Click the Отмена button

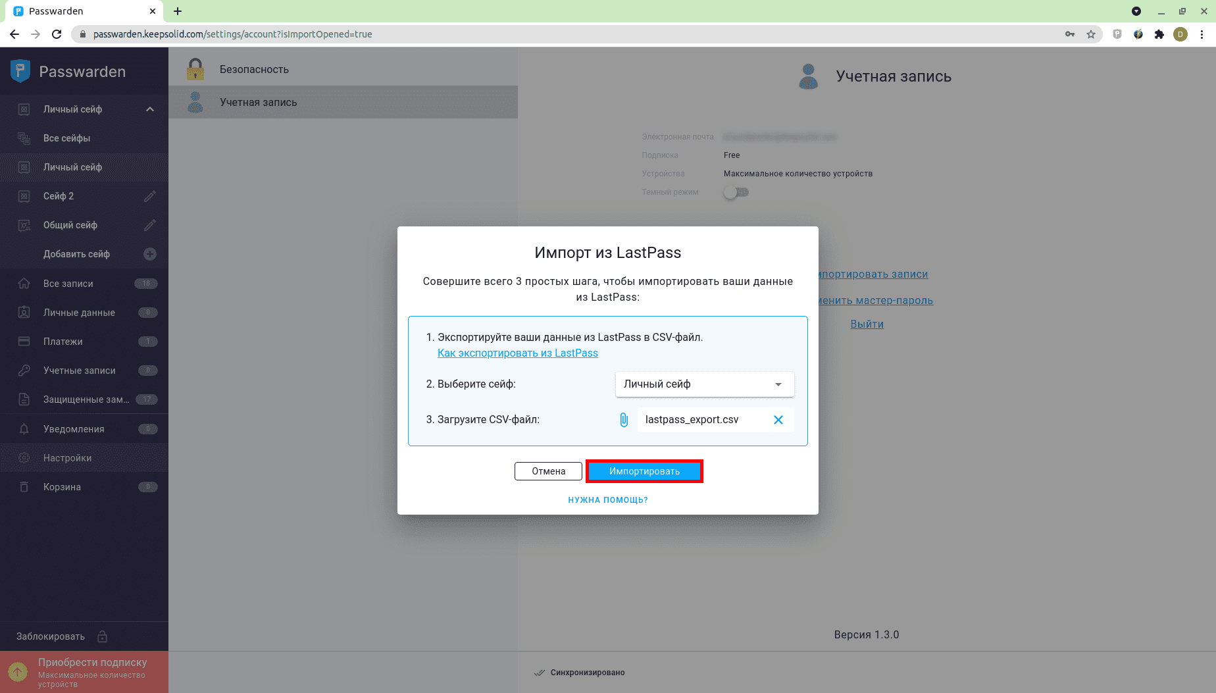548,471
